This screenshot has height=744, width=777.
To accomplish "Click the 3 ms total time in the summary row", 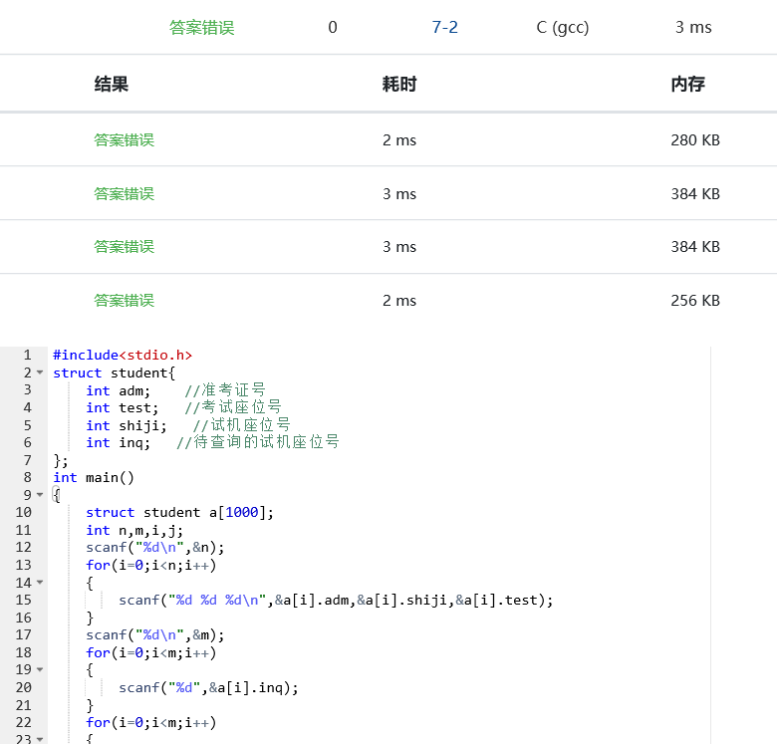I will 693,27.
